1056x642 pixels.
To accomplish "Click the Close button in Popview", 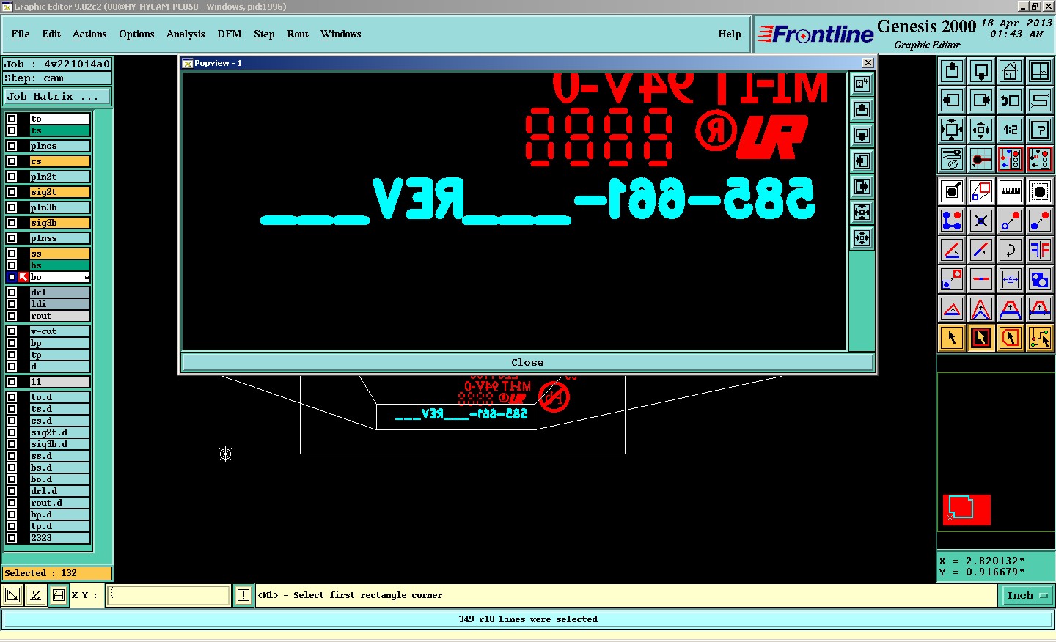I will tap(527, 362).
